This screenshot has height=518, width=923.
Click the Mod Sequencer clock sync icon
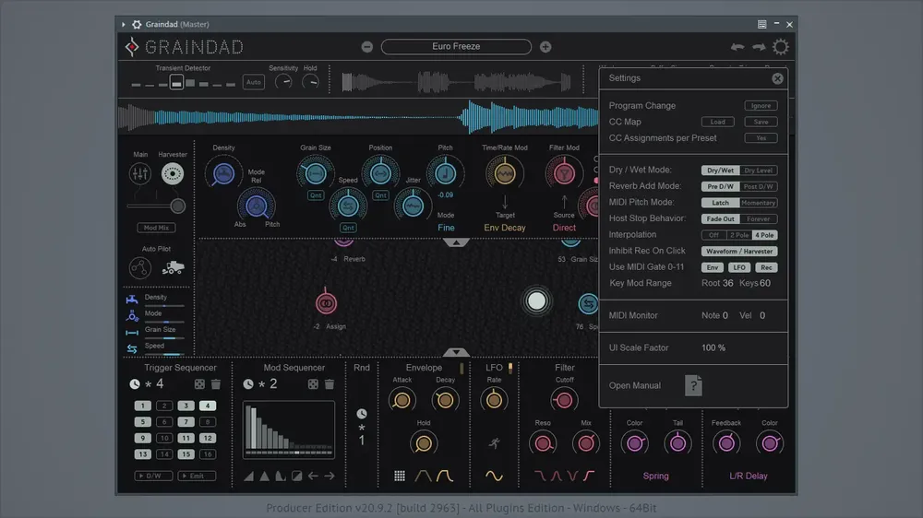(248, 384)
